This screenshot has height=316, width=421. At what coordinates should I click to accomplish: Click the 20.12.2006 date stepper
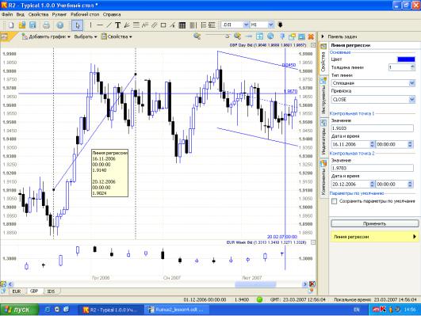[x=372, y=185]
